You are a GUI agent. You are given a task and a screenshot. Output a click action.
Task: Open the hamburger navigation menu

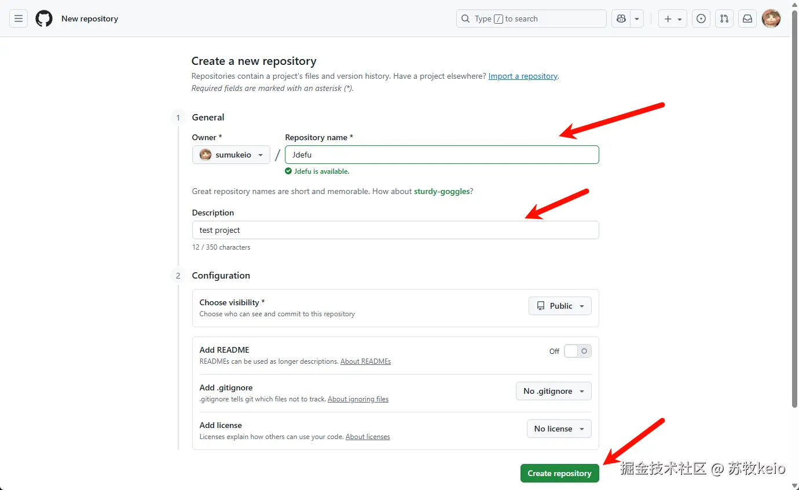click(19, 19)
